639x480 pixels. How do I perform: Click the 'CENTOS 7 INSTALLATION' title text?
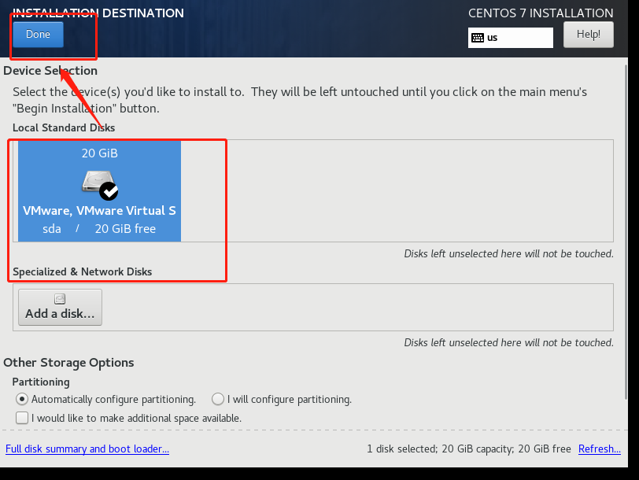pos(541,13)
